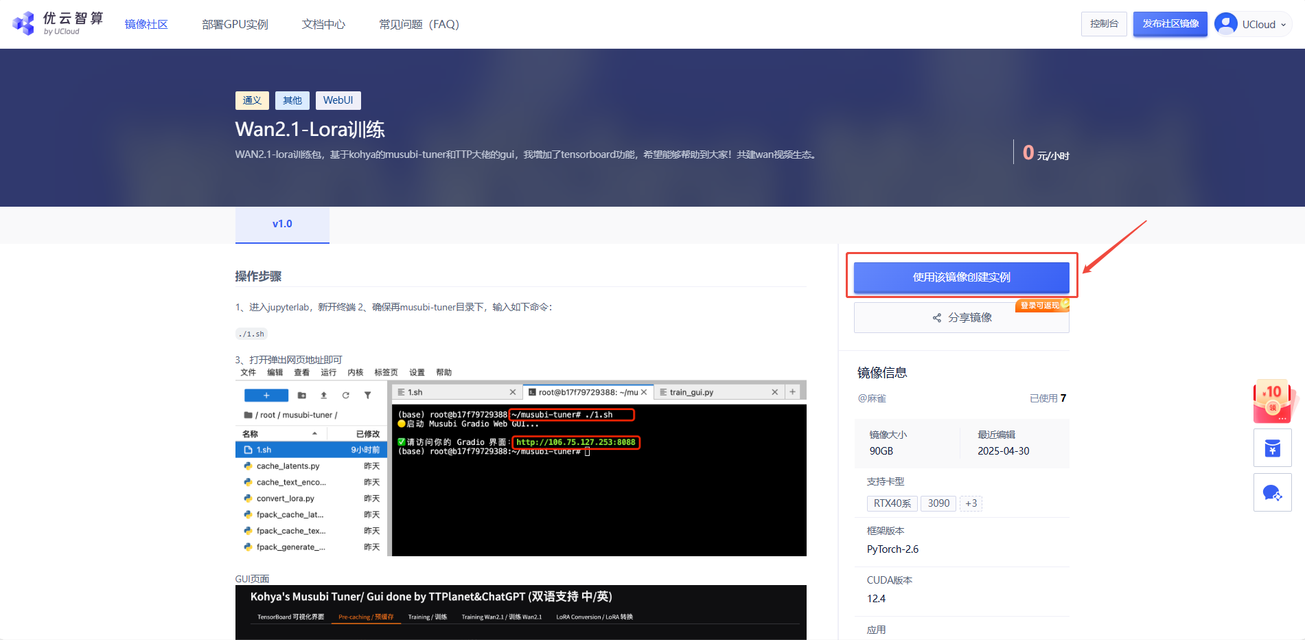This screenshot has width=1305, height=640.
Task: Open 常见问题 (FAQ) page
Action: coord(419,24)
